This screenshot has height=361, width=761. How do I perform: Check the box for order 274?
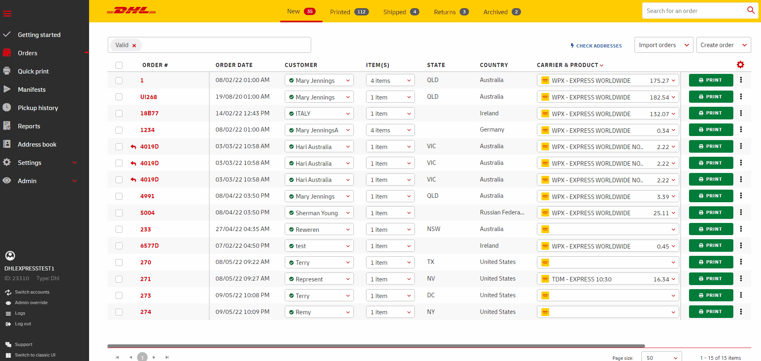click(x=119, y=312)
